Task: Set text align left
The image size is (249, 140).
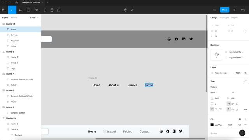Action: pos(212,109)
